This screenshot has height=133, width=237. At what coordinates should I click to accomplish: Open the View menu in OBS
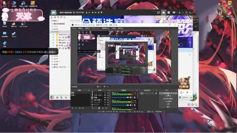[87, 28]
